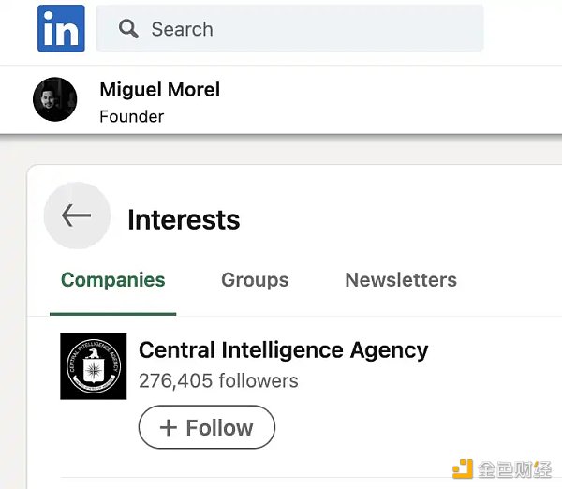
Task: Go back using the left arrow icon
Action: coord(76,216)
